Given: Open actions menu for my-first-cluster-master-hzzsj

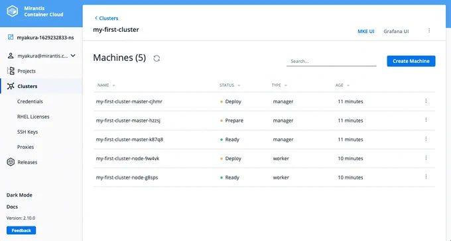Looking at the screenshot, I should coord(426,120).
